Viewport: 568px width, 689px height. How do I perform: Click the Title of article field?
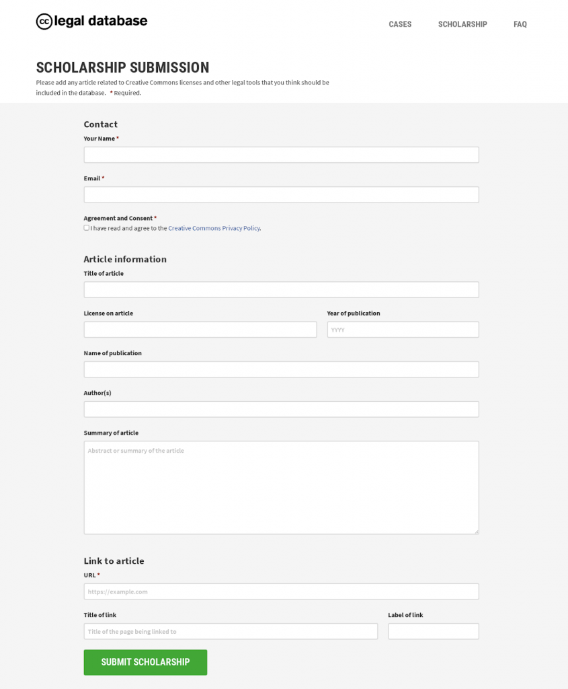pos(281,289)
